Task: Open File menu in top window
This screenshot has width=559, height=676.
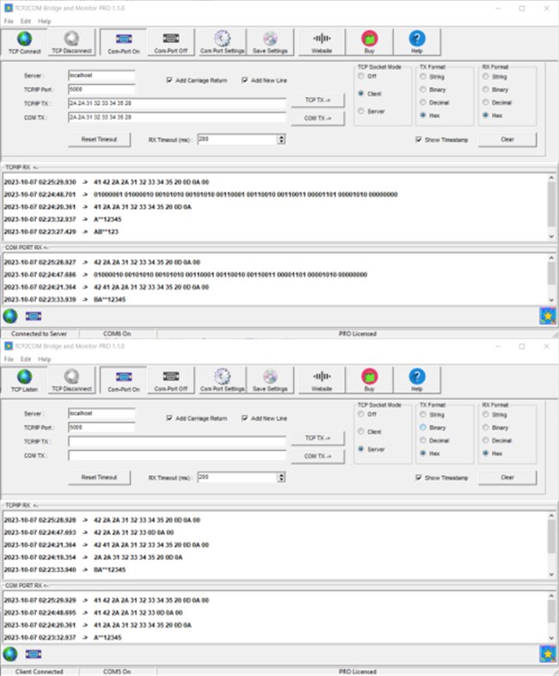Action: point(9,21)
